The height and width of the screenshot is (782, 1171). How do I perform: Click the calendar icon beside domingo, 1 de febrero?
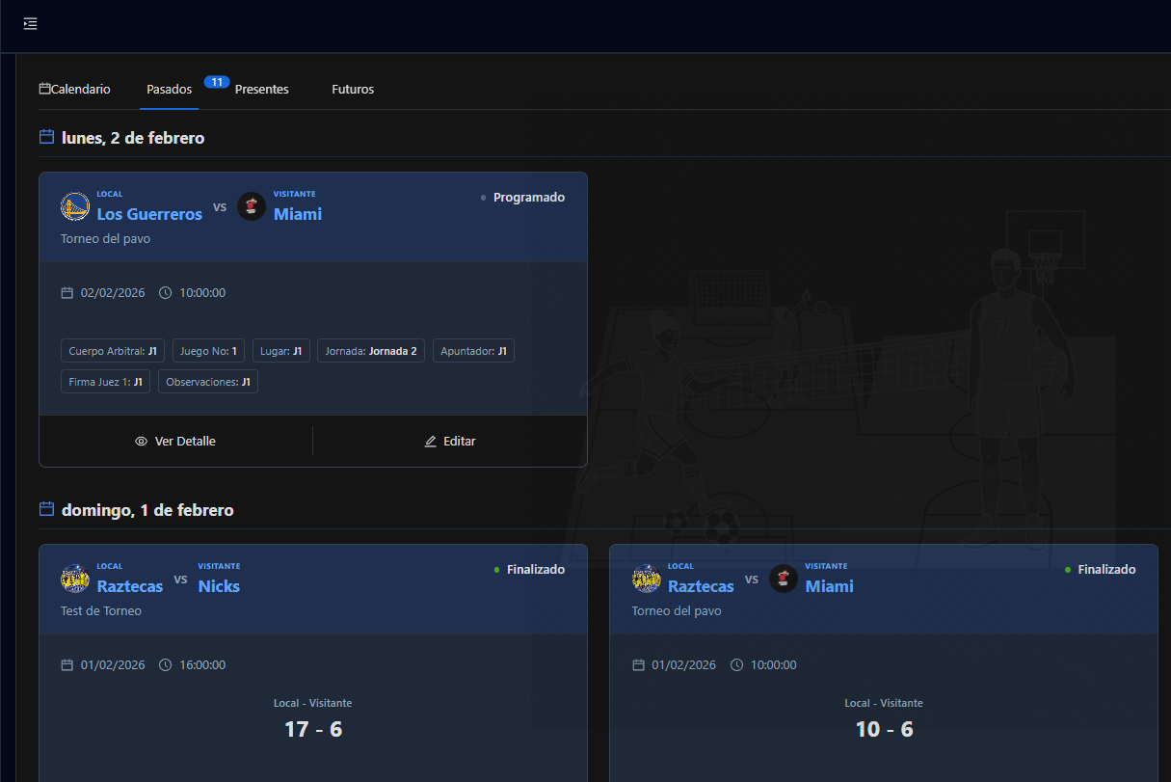pyautogui.click(x=46, y=510)
